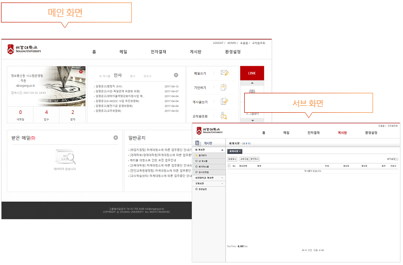
Task: Click the 새로고침 button
Action: click(x=244, y=159)
